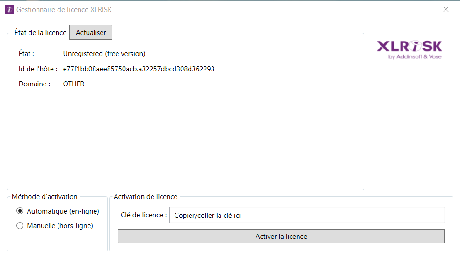Click the host ID value string
The height and width of the screenshot is (258, 460).
click(x=139, y=69)
